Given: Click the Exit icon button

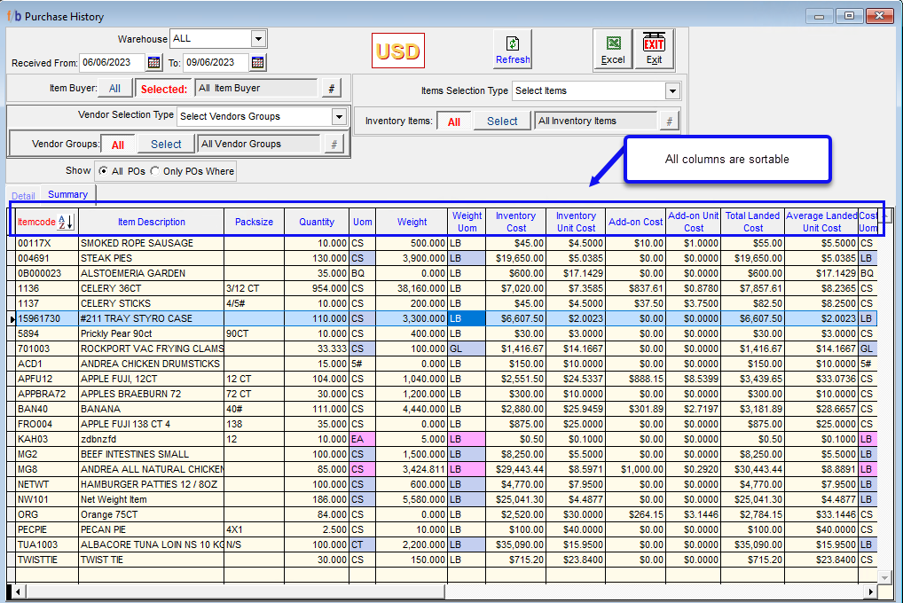Looking at the screenshot, I should point(654,49).
